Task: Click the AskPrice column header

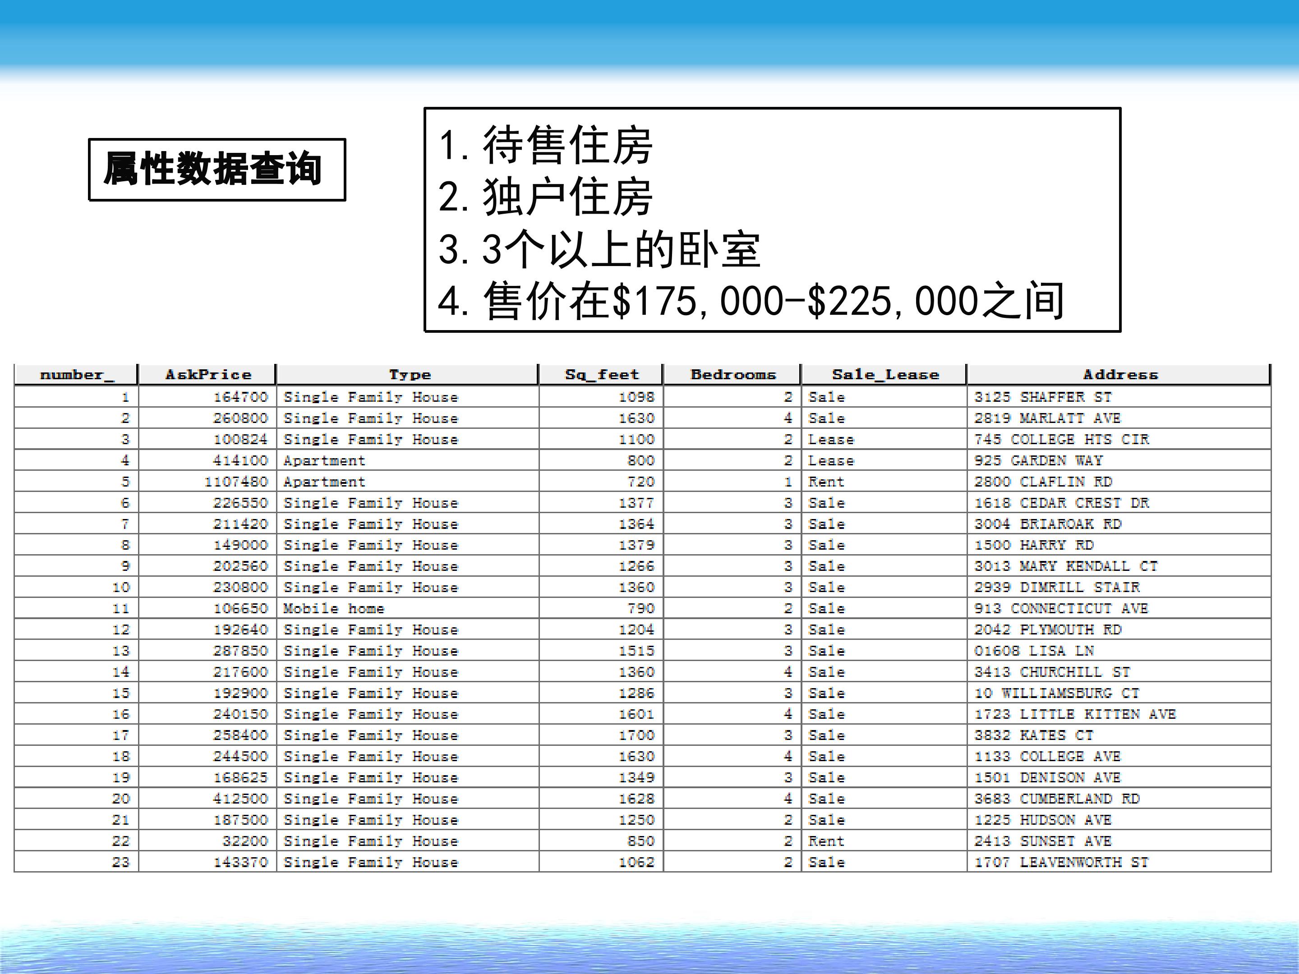Action: tap(207, 375)
